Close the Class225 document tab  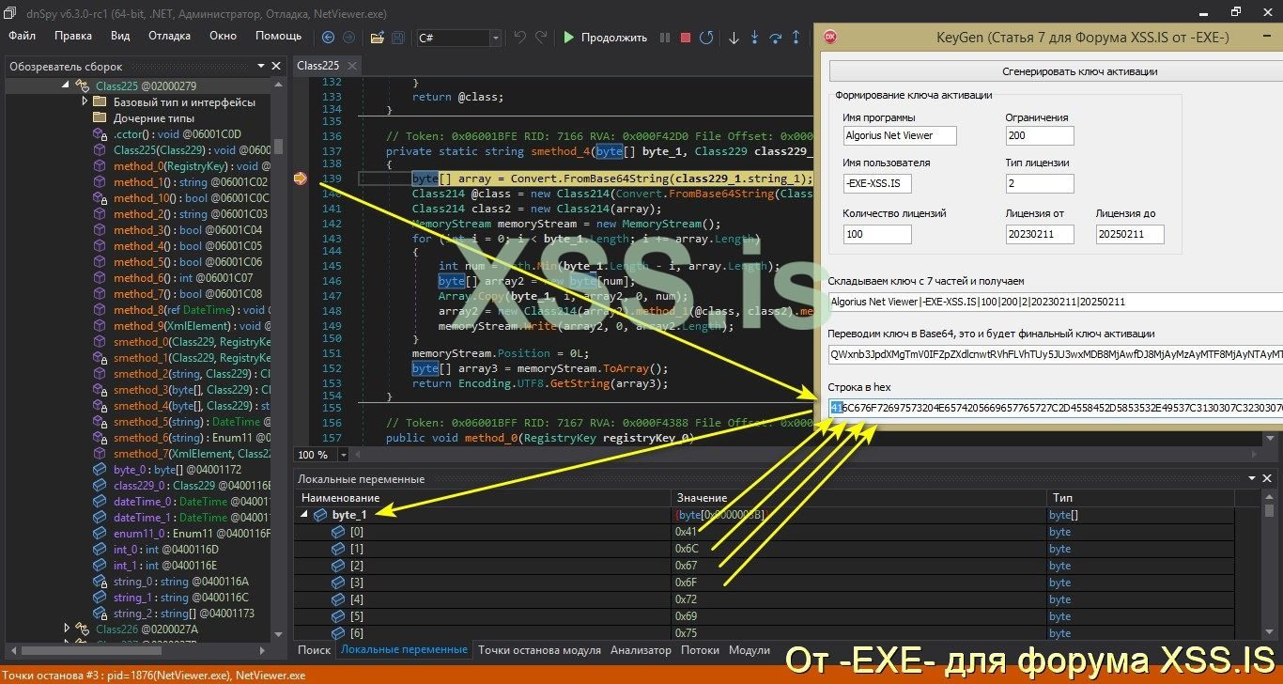pyautogui.click(x=351, y=66)
